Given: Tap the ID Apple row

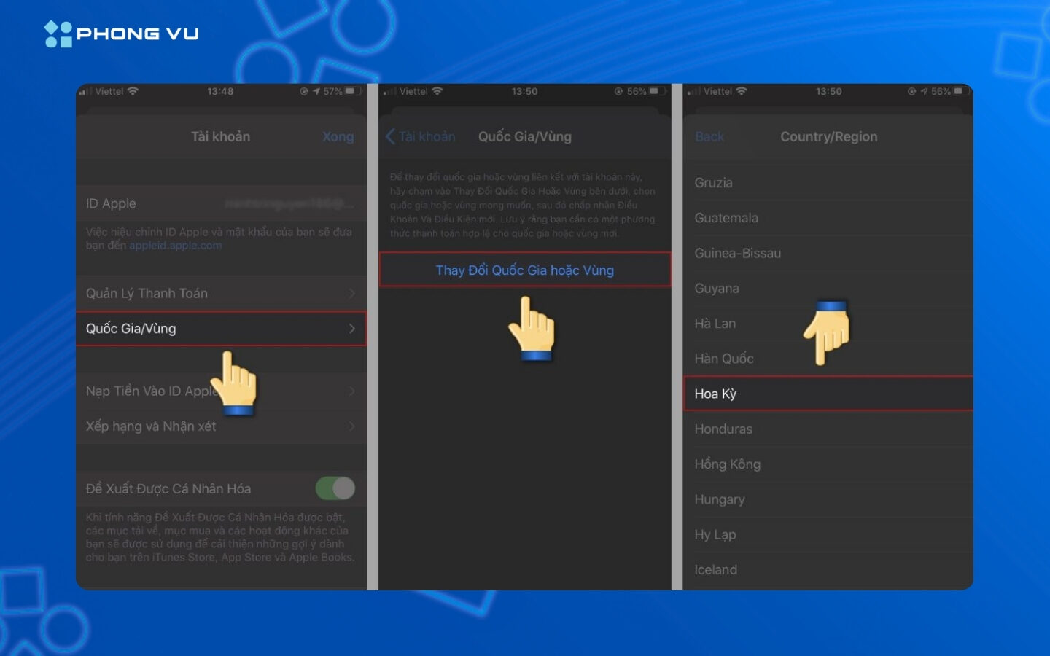Looking at the screenshot, I should 221,203.
